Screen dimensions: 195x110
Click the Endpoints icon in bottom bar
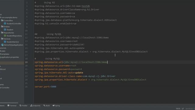[x=31, y=105]
